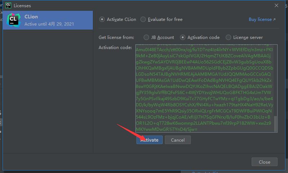Select the CLion product entry

coord(48,20)
